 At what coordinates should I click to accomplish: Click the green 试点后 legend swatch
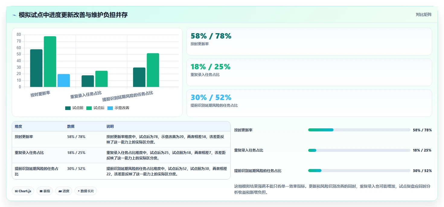pyautogui.click(x=89, y=108)
